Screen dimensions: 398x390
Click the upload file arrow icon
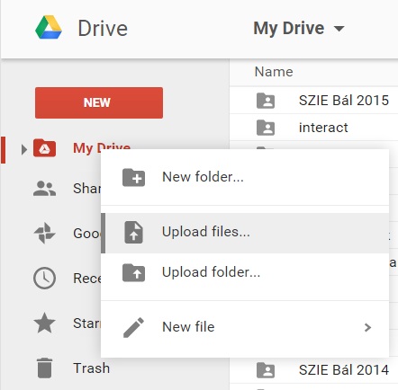click(x=133, y=232)
